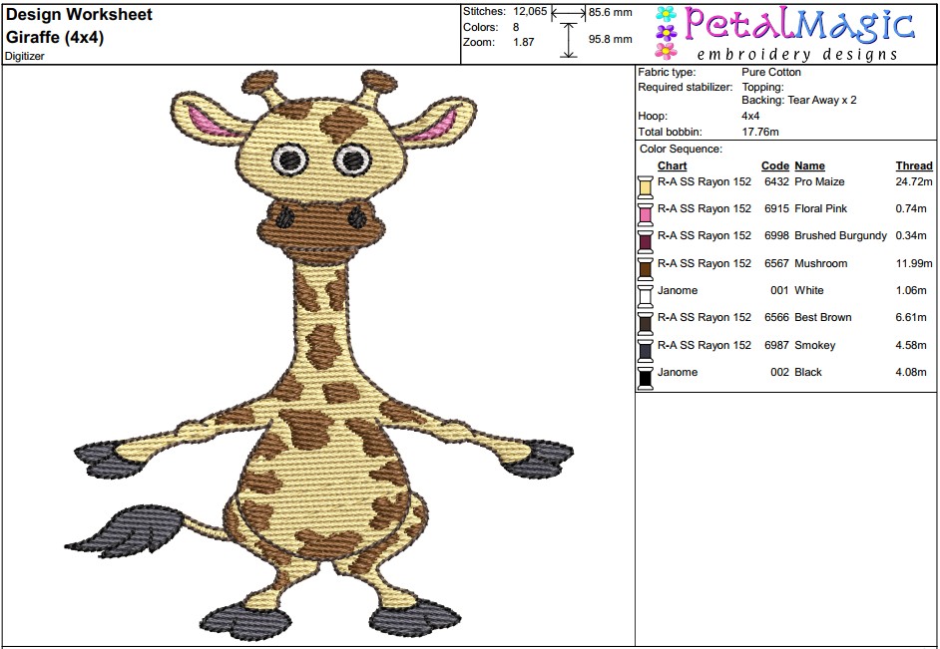Click the Smokey thread spool swatch
The width and height of the screenshot is (940, 649).
coord(645,350)
